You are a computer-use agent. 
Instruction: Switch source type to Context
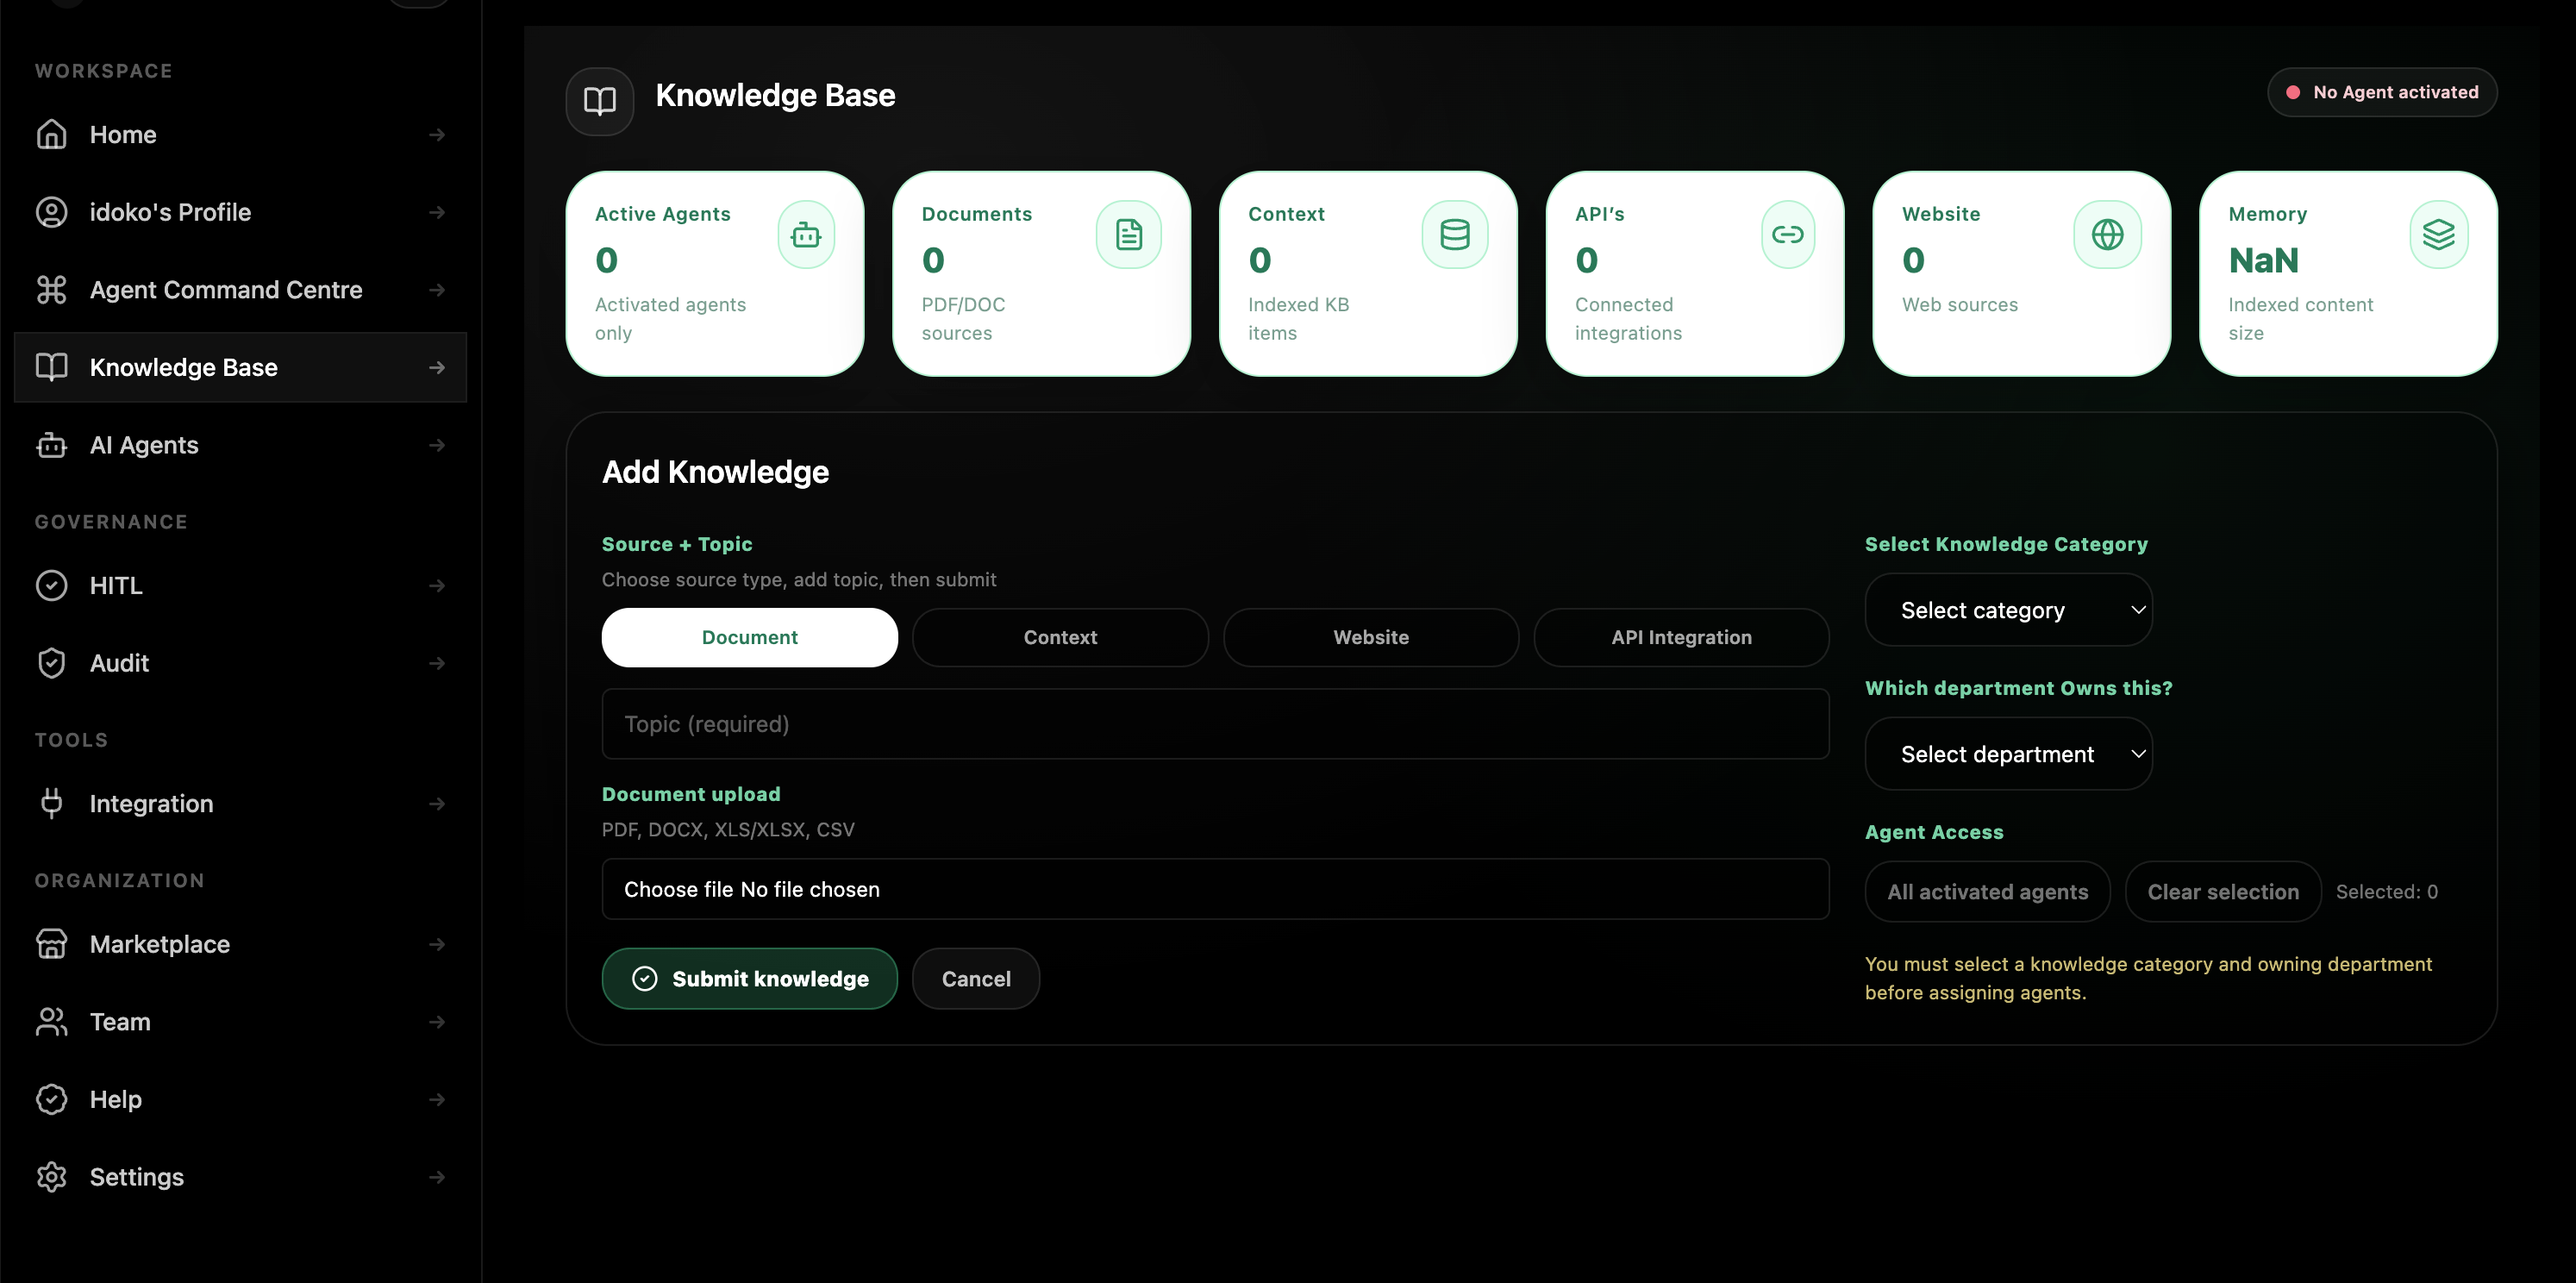coord(1060,638)
